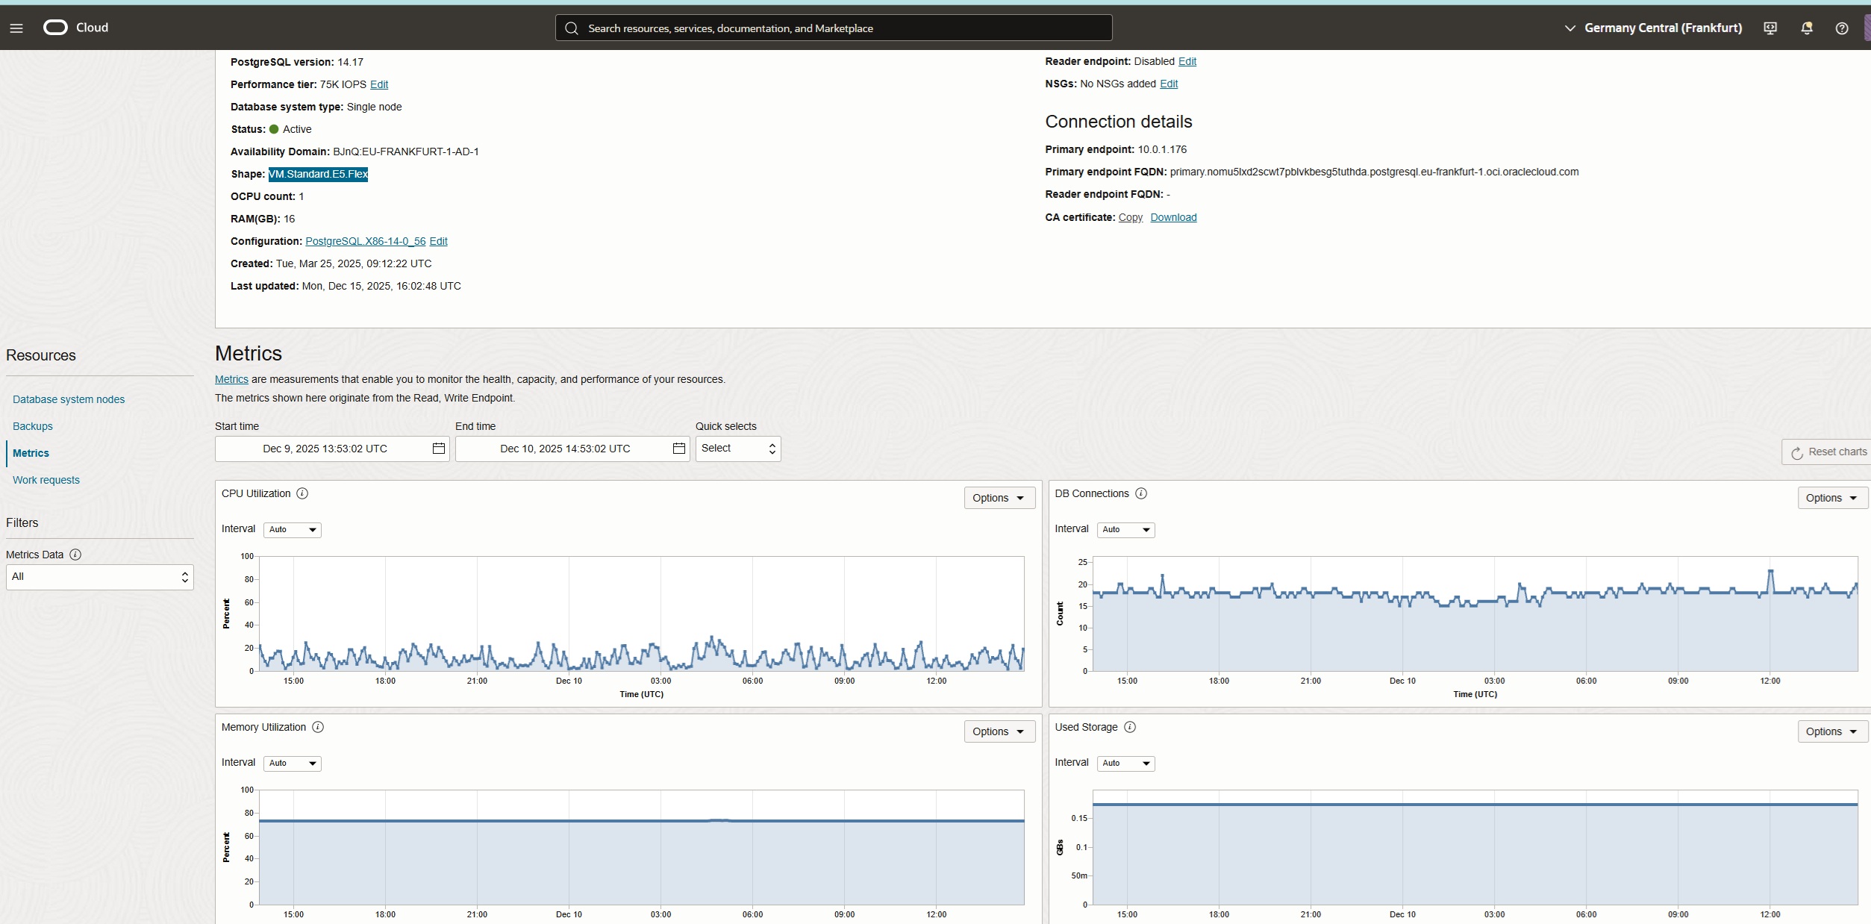Viewport: 1871px width, 924px height.
Task: Download the CA certificate
Action: 1172,217
